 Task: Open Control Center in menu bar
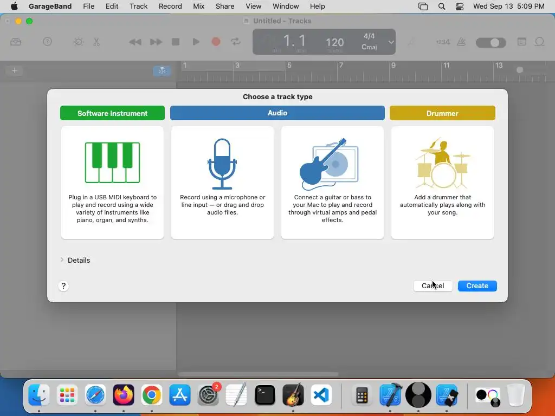[x=460, y=6]
